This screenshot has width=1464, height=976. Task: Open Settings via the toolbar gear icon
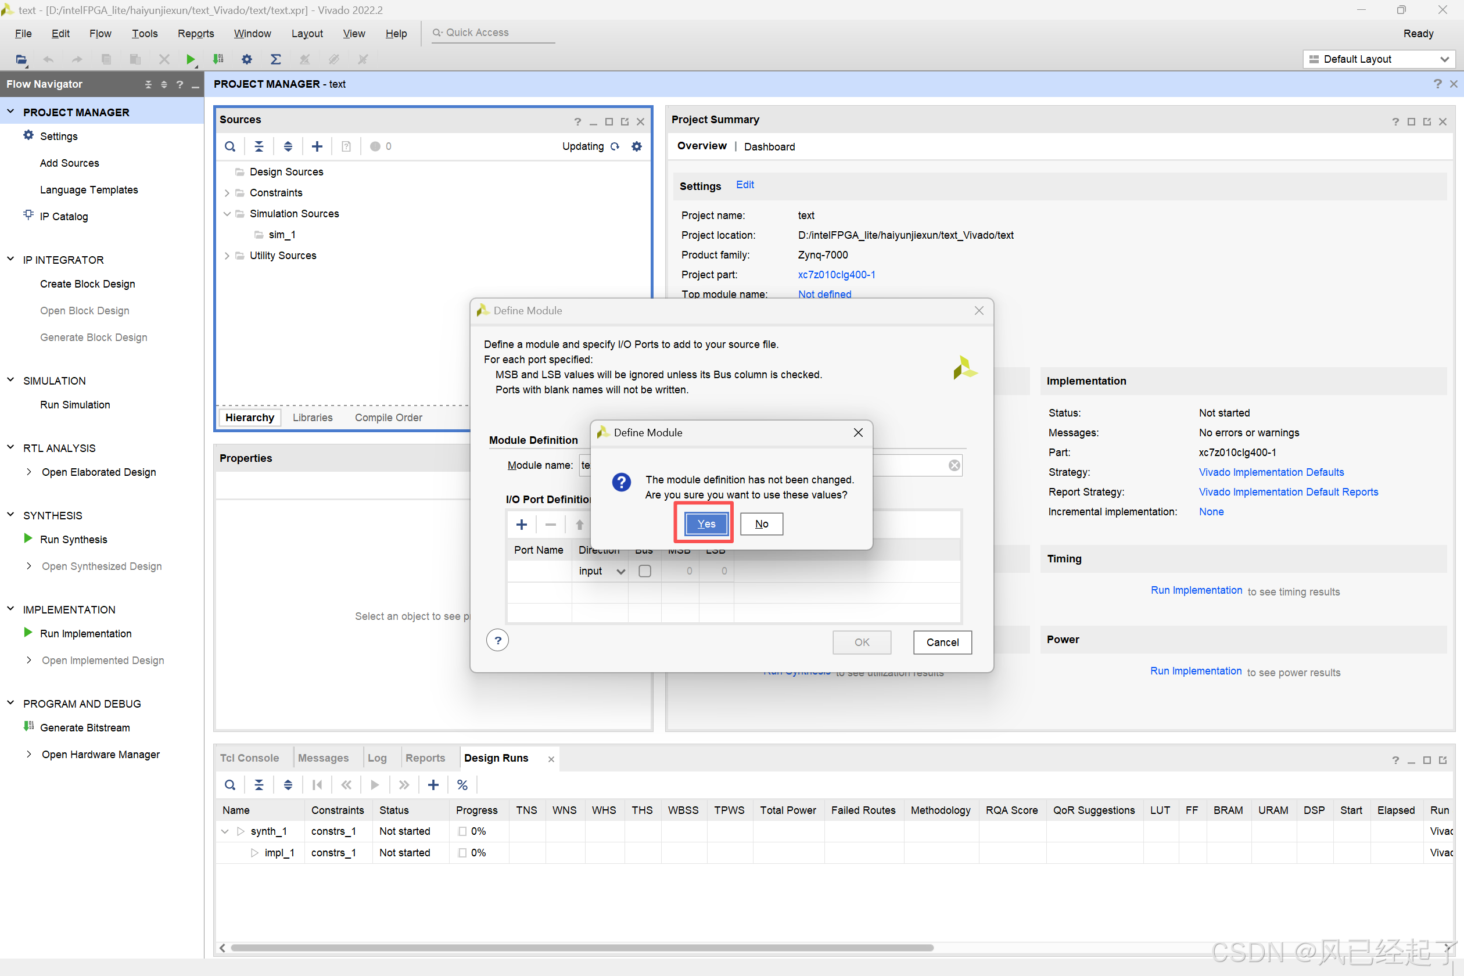pos(246,59)
